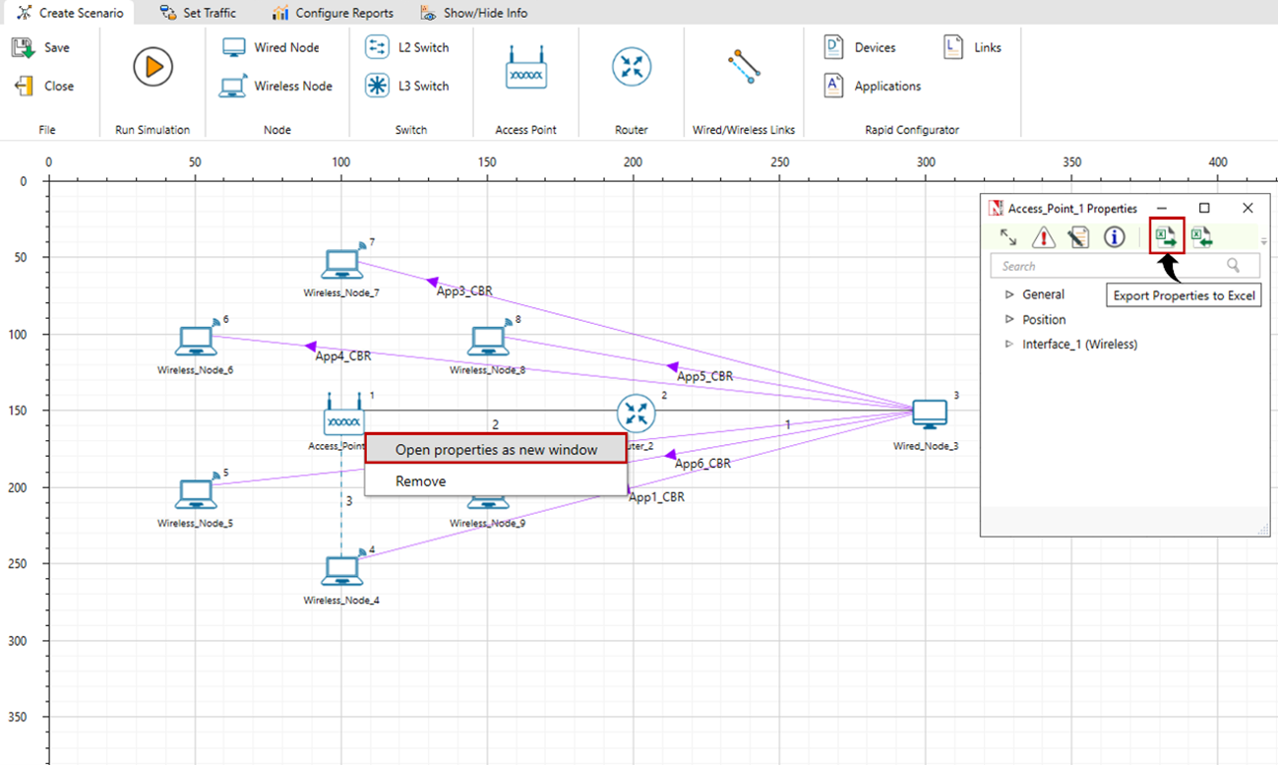Select Wired_Node_3 on the canvas
1278x765 pixels.
[x=929, y=414]
